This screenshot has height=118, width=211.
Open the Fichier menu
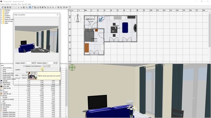3,4
